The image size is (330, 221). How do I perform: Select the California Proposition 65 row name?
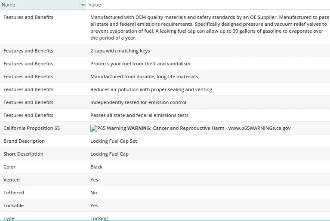[x=31, y=128]
